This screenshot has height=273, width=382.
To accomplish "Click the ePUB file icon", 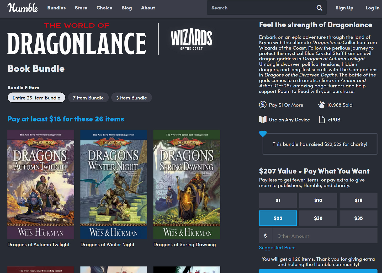I will (322, 120).
